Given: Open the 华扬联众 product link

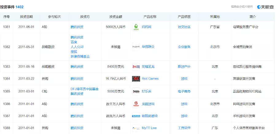Looking at the screenshot, I should click(148, 47).
